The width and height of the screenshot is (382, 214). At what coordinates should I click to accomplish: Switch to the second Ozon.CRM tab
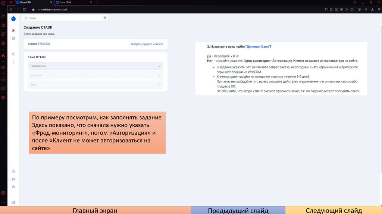pyautogui.click(x=73, y=3)
